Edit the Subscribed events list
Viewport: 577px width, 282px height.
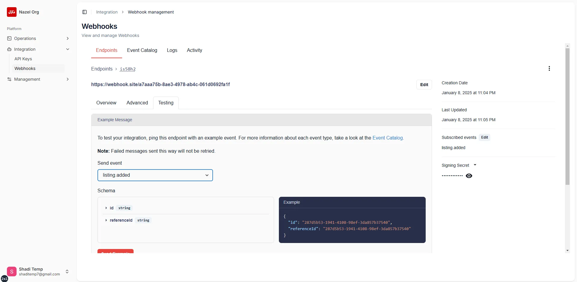484,137
